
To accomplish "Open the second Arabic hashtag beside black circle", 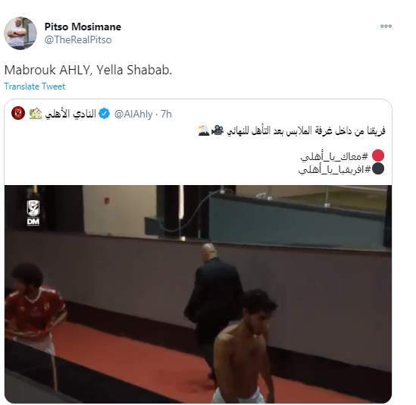I will 335,169.
